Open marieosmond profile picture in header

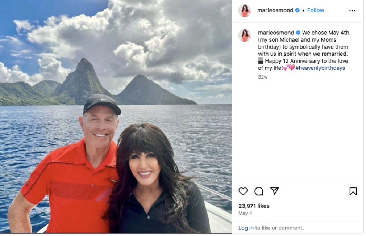[244, 10]
